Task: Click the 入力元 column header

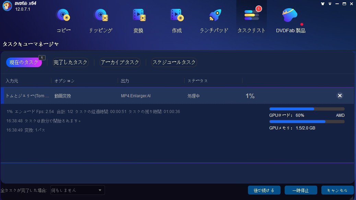Action: click(x=12, y=81)
